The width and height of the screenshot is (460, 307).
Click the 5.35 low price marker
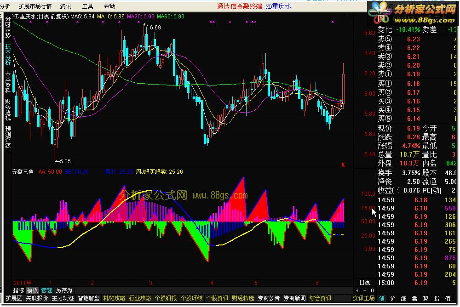click(65, 161)
